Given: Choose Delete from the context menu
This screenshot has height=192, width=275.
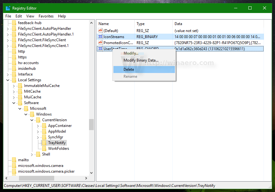Looking at the screenshot, I should point(129,70).
